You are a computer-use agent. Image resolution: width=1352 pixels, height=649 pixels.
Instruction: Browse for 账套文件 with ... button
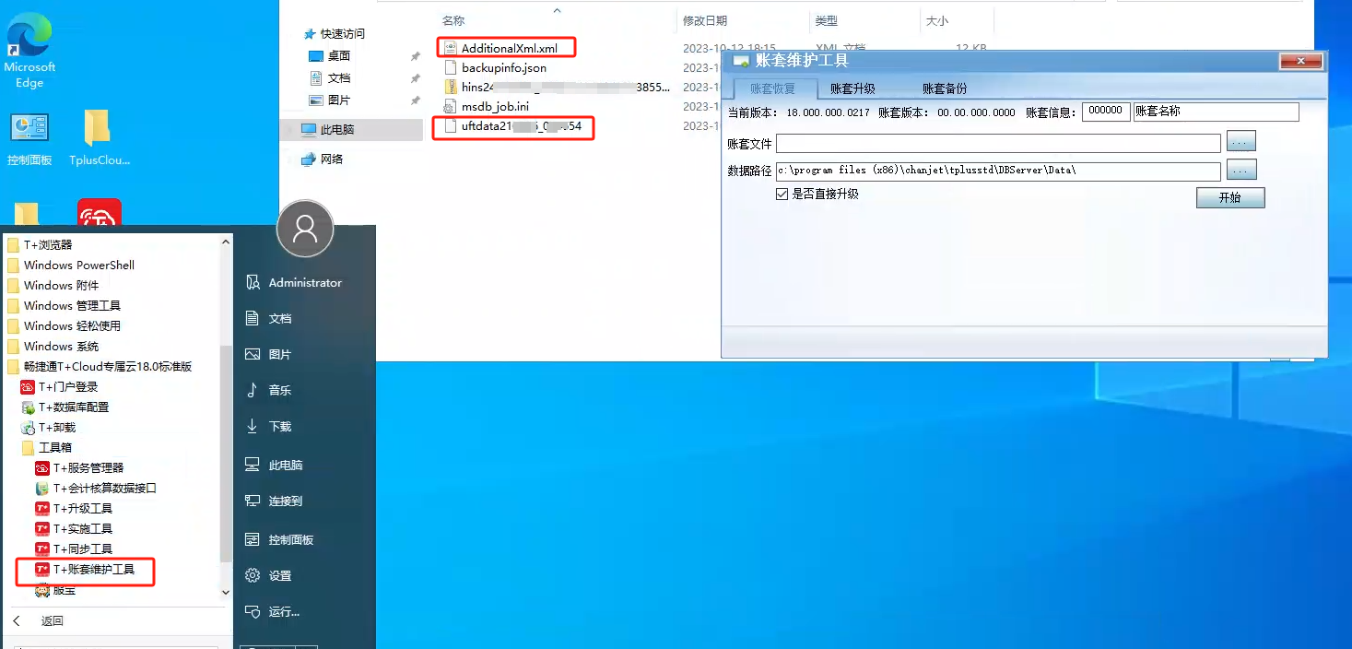[1241, 142]
